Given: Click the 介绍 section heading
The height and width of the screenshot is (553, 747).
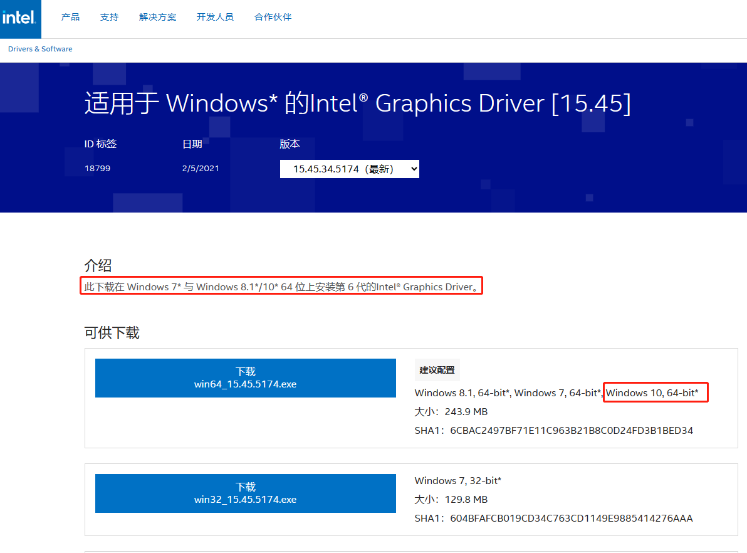Looking at the screenshot, I should pos(98,266).
